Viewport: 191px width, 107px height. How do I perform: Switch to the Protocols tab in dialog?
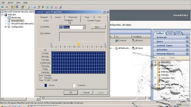tap(73, 17)
